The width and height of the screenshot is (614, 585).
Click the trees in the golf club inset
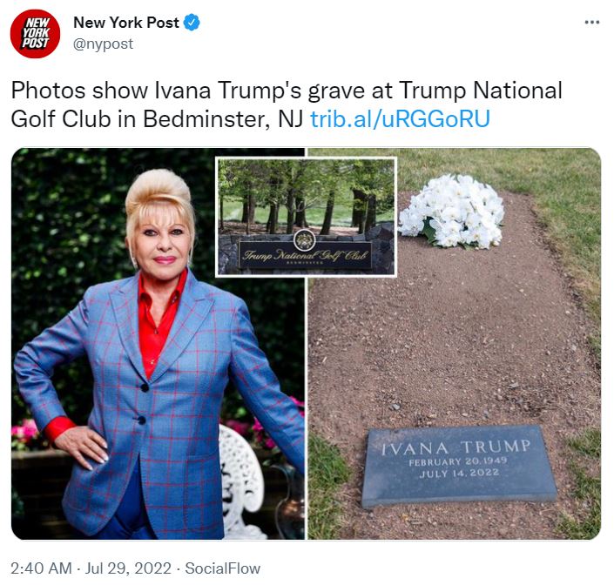306,196
